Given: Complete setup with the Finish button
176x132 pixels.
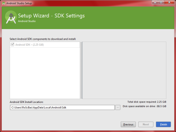Looking at the screenshot, I should click(x=163, y=124).
